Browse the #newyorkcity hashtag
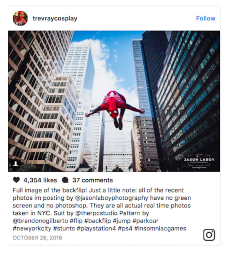231x253 pixels. tap(32, 229)
